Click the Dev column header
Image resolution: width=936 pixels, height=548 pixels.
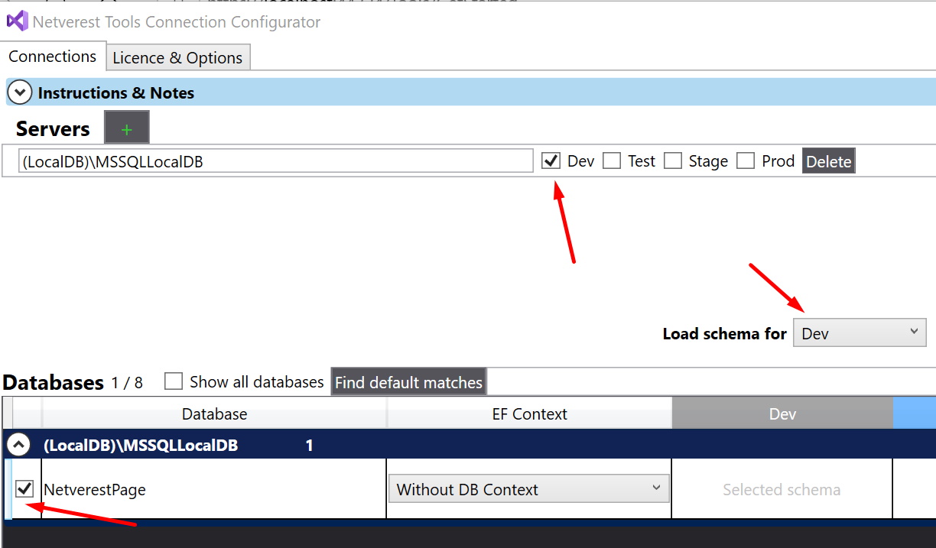782,414
